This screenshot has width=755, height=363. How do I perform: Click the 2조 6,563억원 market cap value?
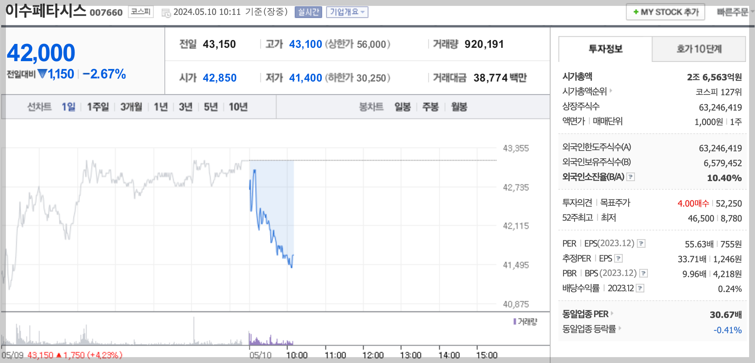pyautogui.click(x=714, y=77)
